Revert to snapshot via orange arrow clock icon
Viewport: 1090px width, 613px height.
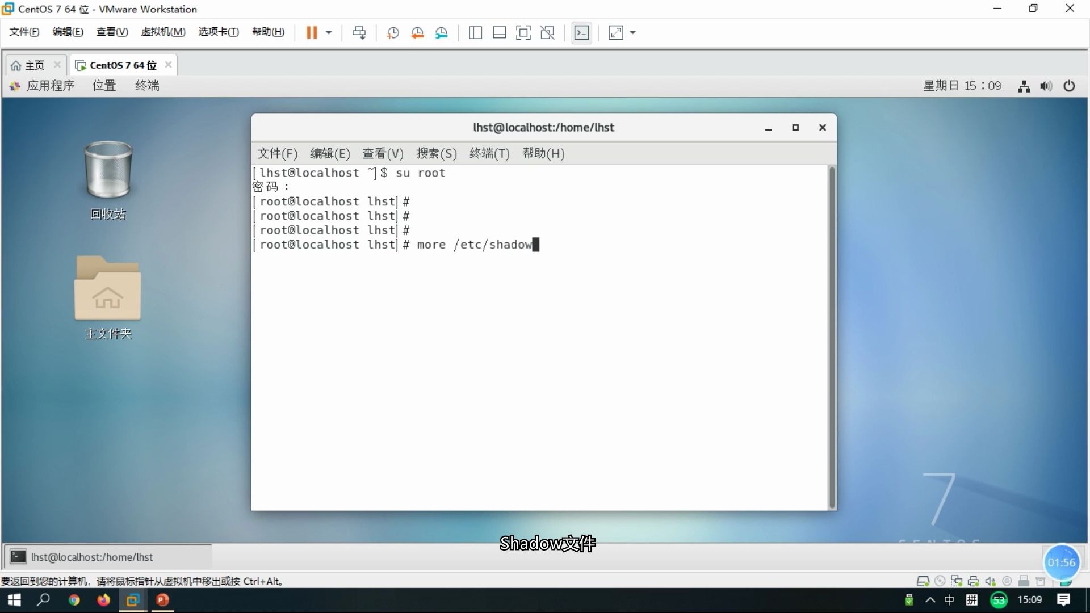(x=417, y=32)
